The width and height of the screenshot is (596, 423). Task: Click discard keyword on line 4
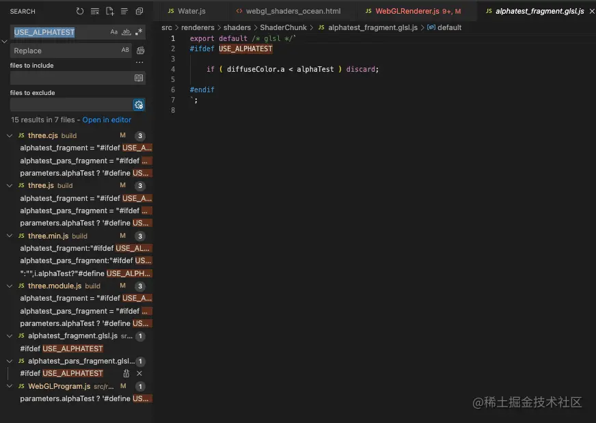coord(360,69)
